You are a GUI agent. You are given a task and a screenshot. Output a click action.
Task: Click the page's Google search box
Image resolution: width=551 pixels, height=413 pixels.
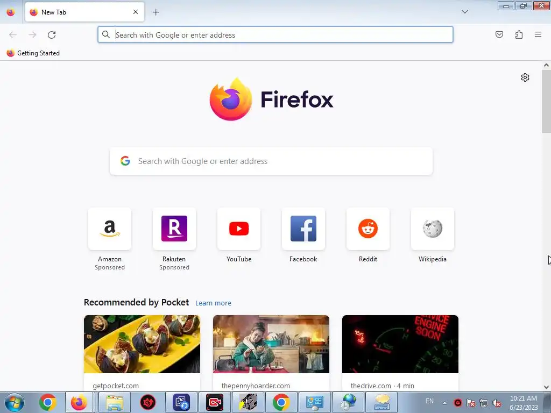click(271, 161)
